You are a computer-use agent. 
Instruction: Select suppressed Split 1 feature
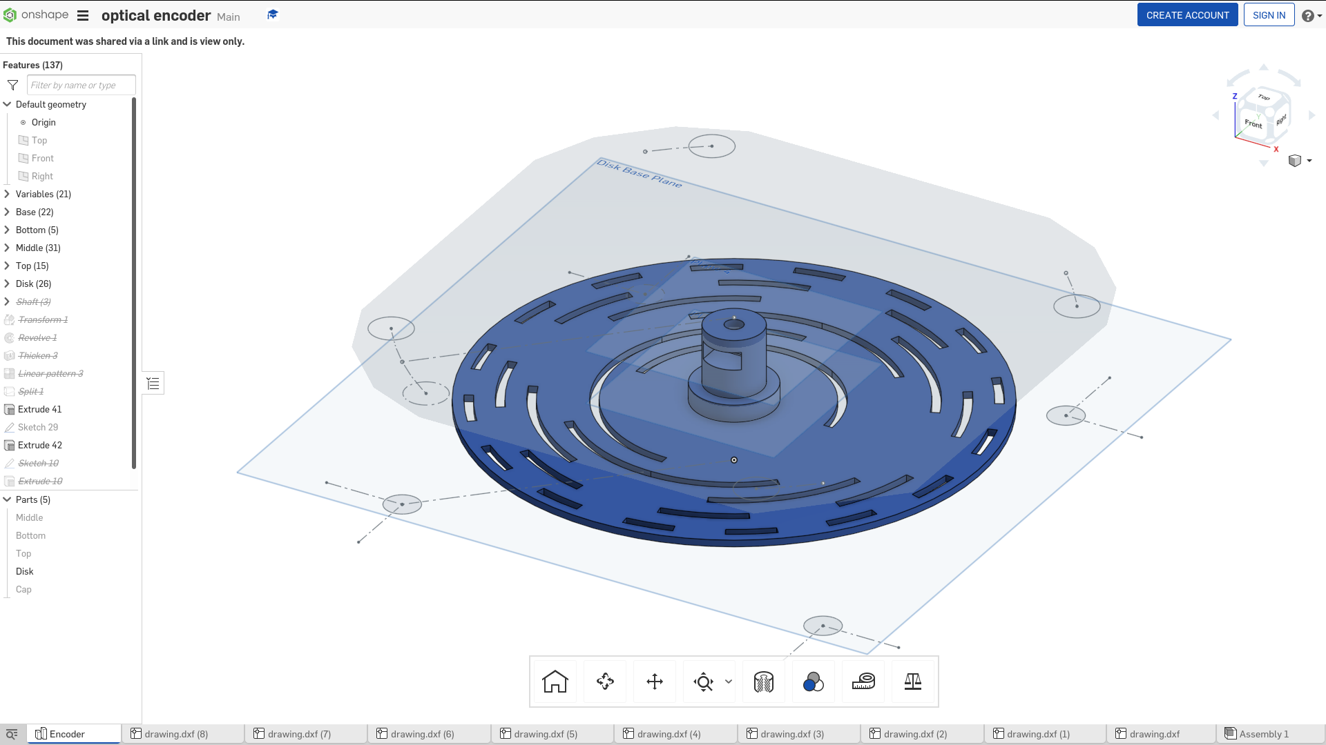[x=30, y=391]
